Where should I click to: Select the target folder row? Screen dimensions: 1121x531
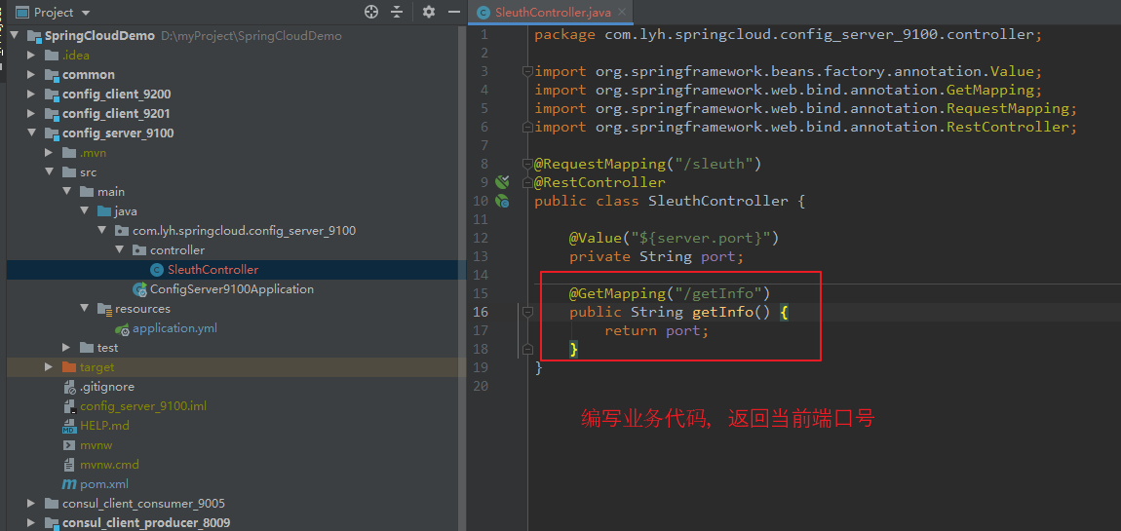coord(236,367)
